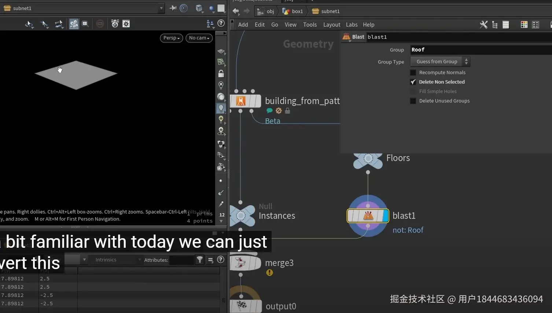
Task: Open the Tools menu
Action: point(310,25)
